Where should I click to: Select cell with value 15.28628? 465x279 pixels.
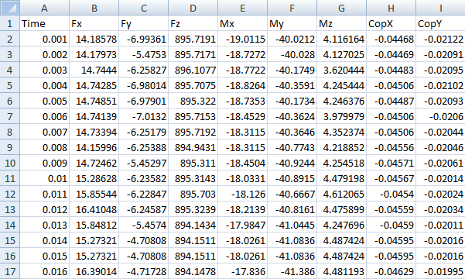click(94, 178)
